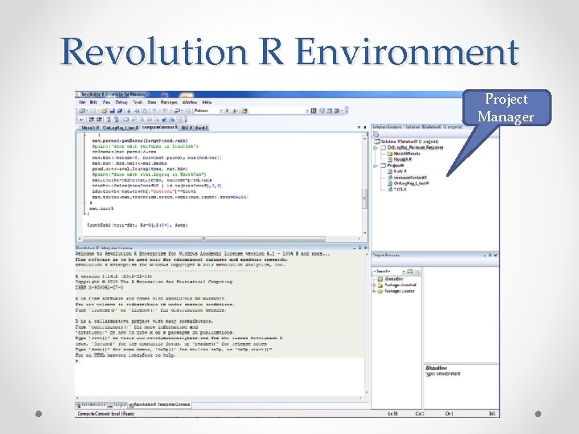Close the active editor tab with X
The image size is (579, 434).
[365, 127]
